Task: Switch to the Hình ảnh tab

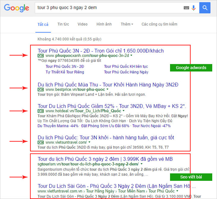Action: coord(104,24)
